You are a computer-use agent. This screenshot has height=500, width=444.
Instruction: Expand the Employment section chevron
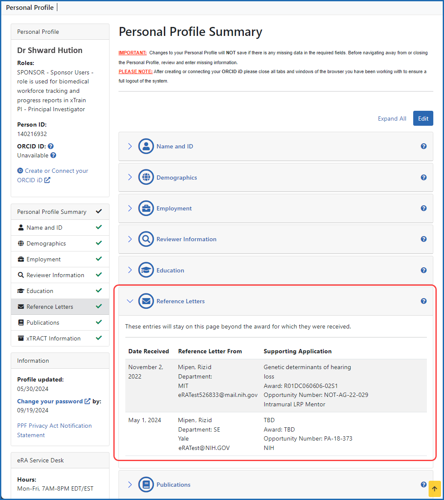[x=130, y=208]
